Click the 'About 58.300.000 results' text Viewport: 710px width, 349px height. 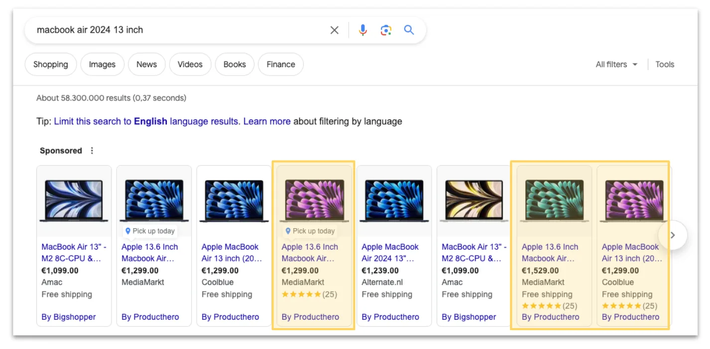tap(111, 98)
